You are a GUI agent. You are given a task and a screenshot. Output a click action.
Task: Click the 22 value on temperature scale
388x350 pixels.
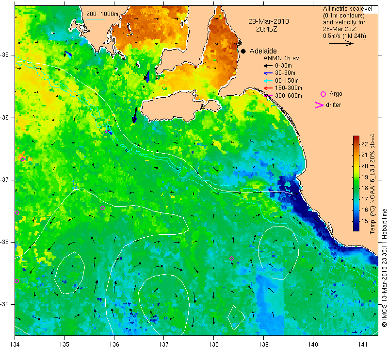pyautogui.click(x=365, y=144)
